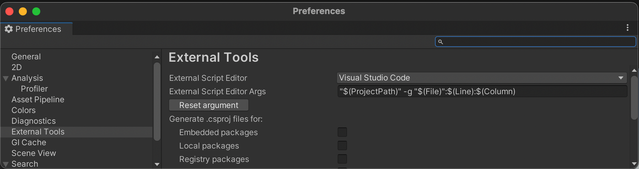Open the GI Cache settings
The height and width of the screenshot is (169, 639).
point(29,143)
